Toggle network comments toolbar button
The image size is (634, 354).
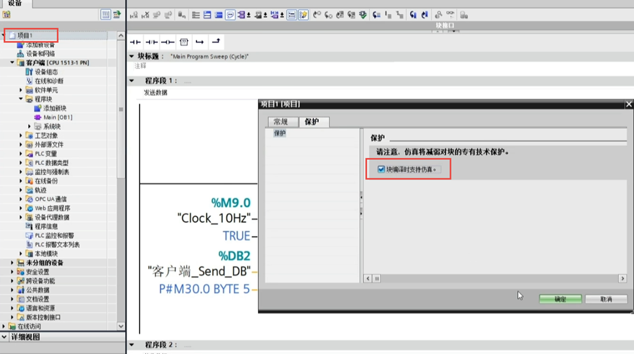(x=231, y=15)
